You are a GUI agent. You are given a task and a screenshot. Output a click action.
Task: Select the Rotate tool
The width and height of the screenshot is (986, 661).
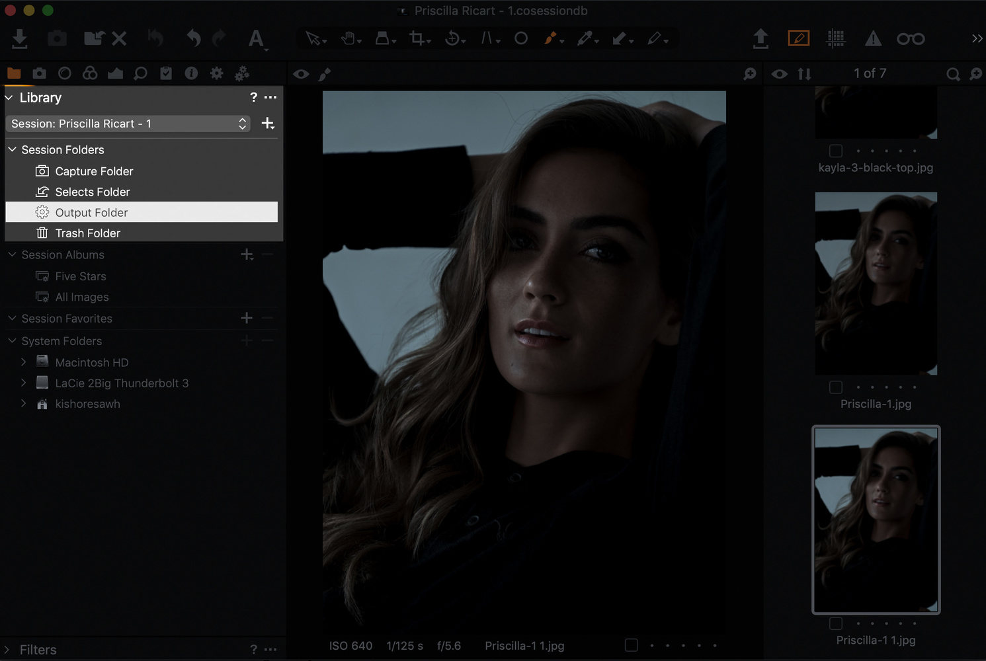click(x=453, y=39)
